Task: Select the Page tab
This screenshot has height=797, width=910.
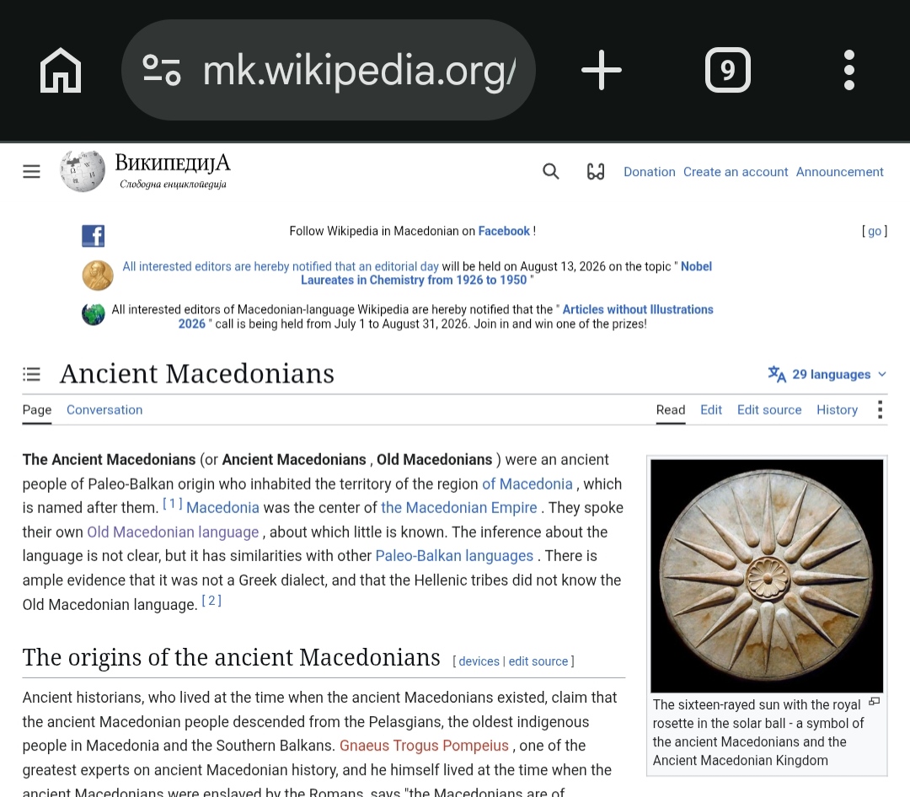Action: [x=37, y=409]
